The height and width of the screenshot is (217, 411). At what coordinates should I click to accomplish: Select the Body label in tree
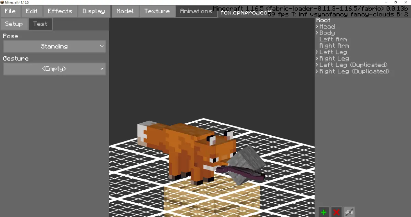(327, 33)
